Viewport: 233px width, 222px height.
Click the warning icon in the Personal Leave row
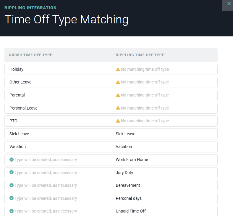click(118, 108)
